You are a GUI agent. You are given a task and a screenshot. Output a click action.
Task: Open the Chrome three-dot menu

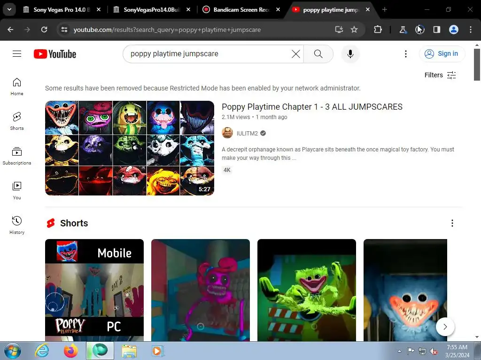coord(471,30)
